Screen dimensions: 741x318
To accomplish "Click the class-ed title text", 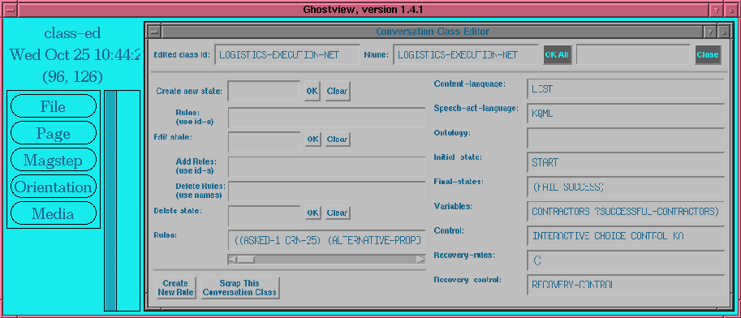I will coord(72,33).
